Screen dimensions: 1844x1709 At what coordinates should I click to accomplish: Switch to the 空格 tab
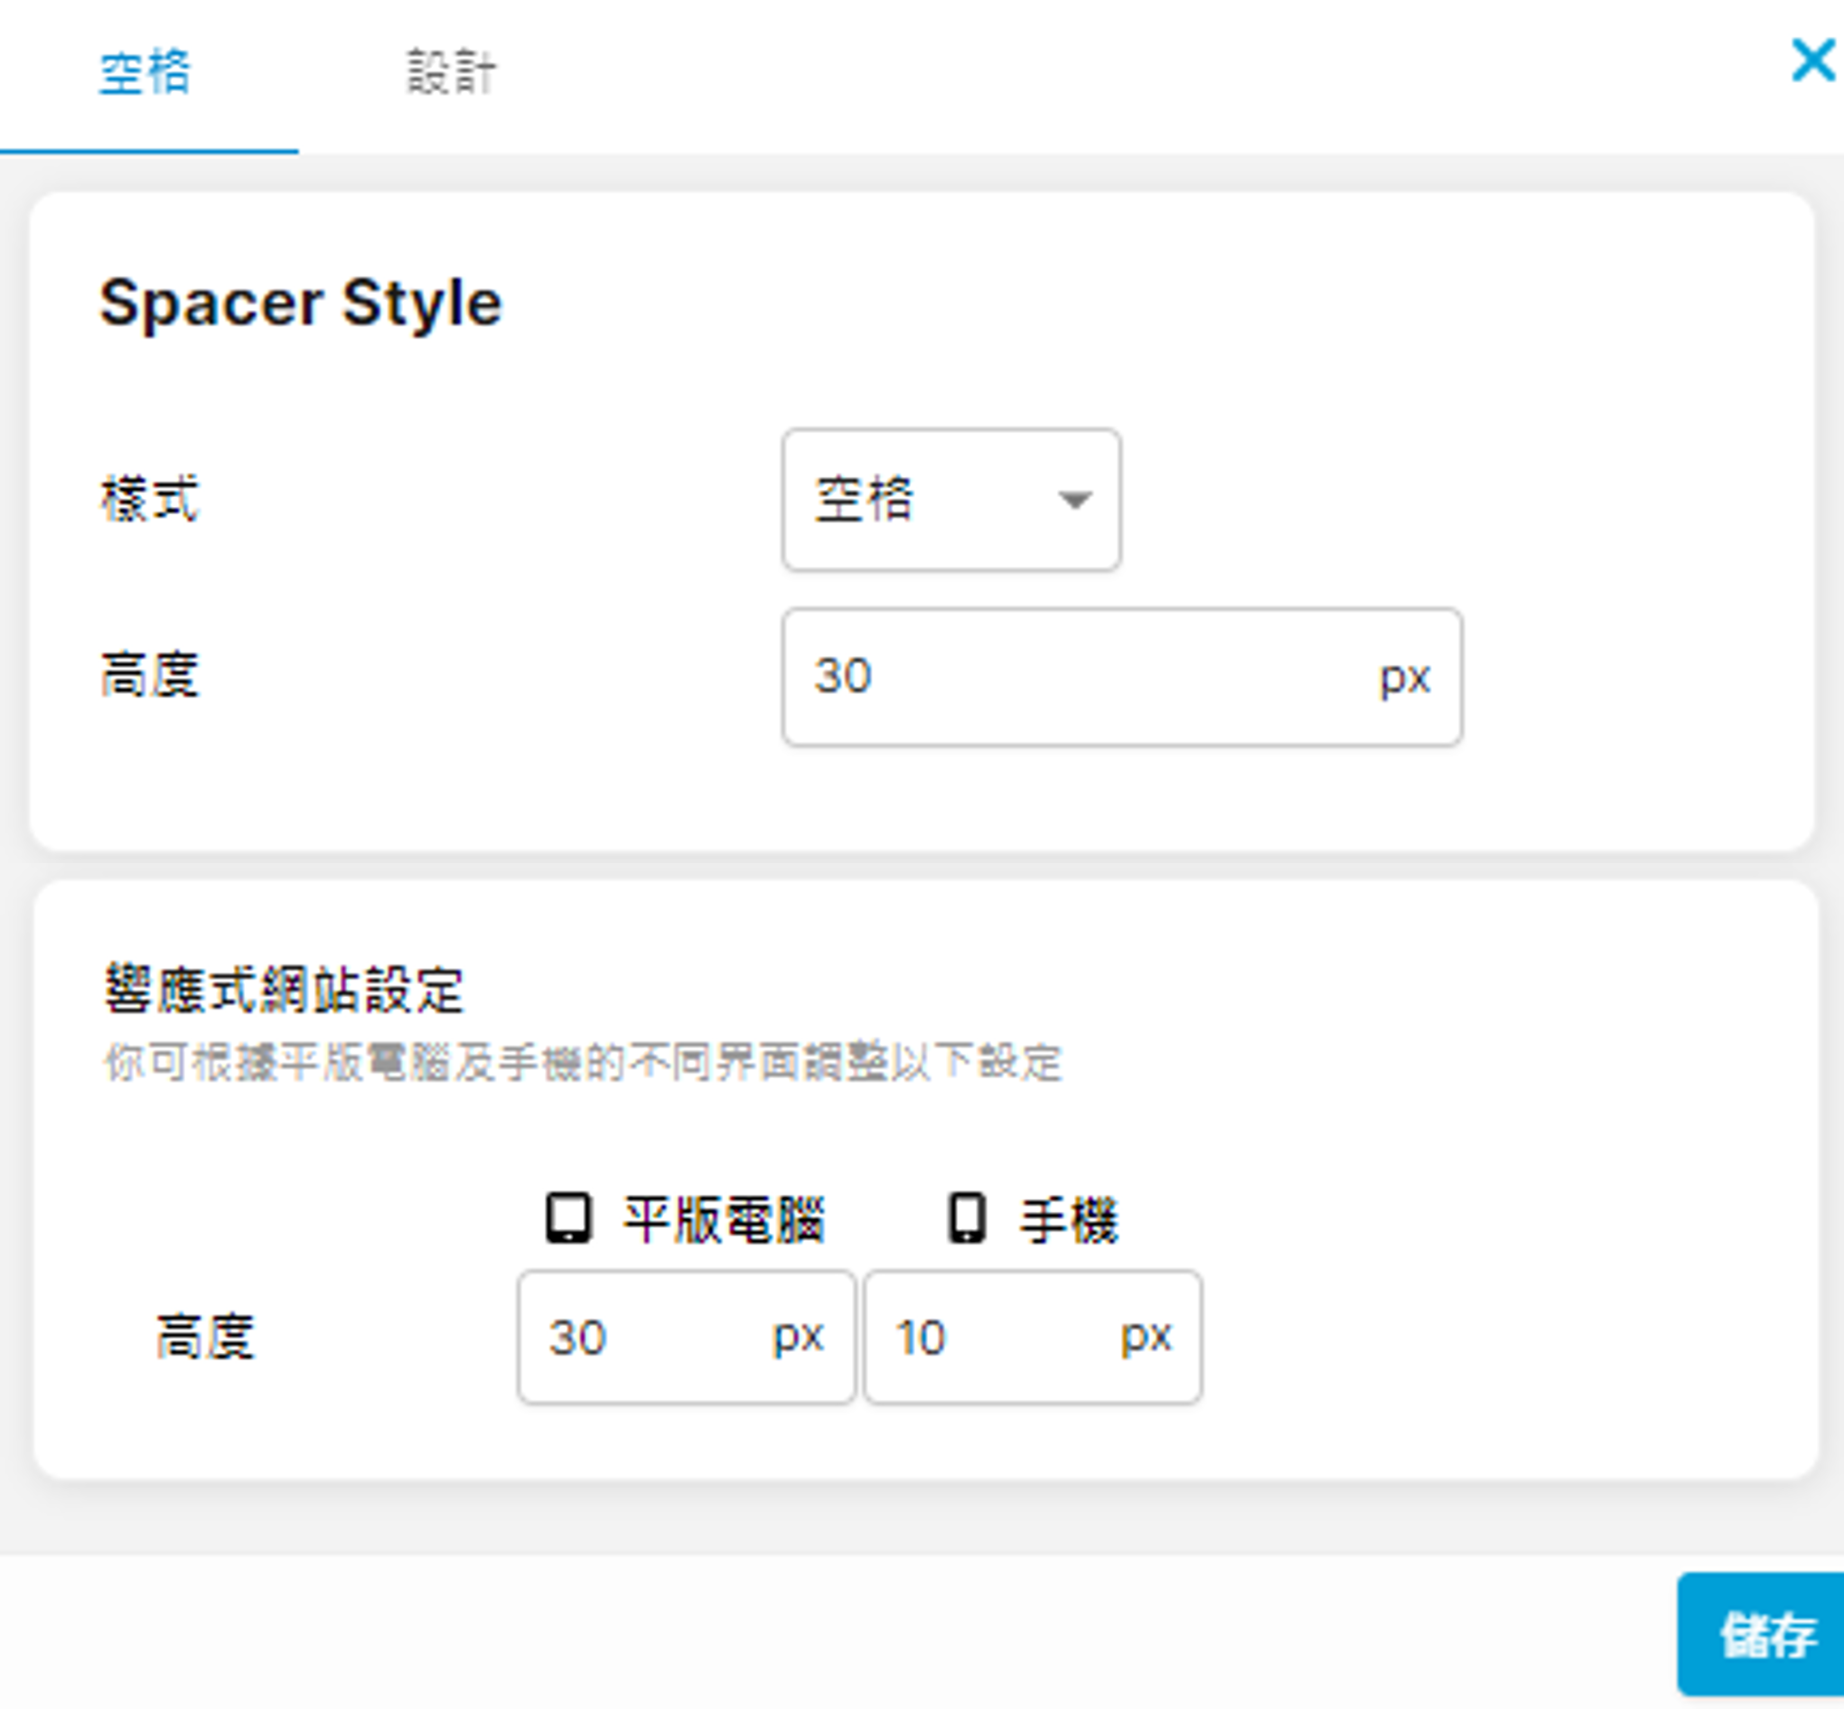146,74
